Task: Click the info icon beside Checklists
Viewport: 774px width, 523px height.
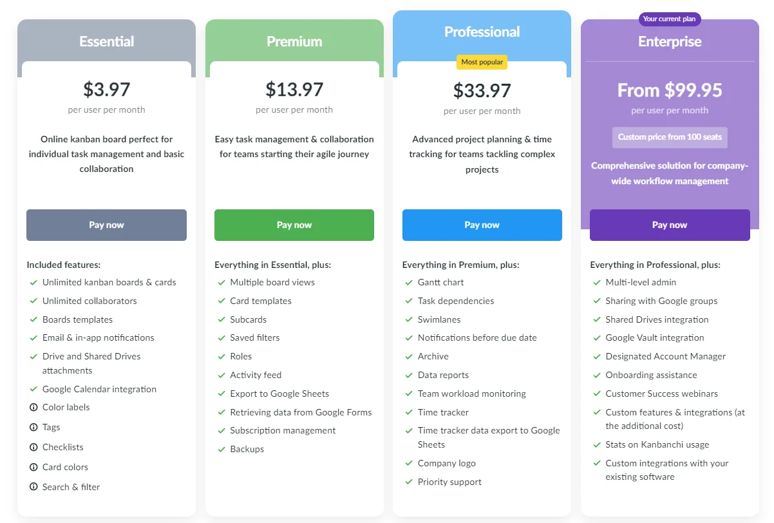Action: click(33, 448)
